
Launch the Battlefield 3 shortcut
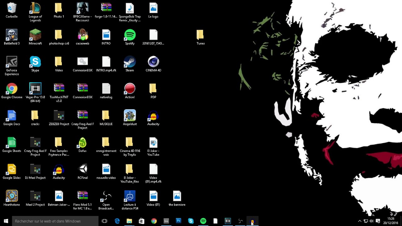tap(12, 37)
